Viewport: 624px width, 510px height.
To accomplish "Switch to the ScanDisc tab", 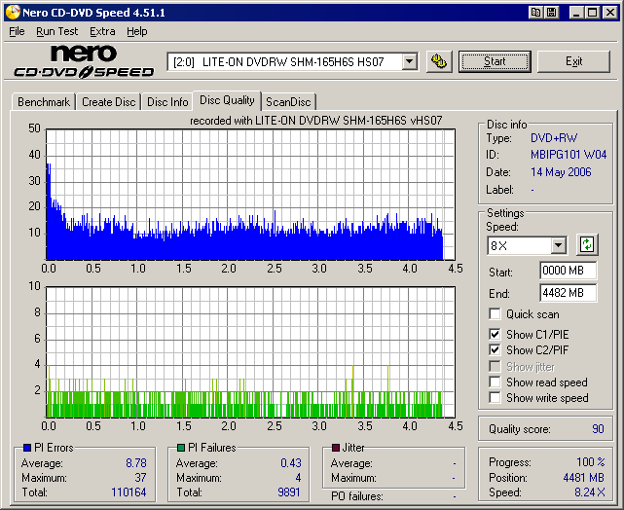I will 288,102.
